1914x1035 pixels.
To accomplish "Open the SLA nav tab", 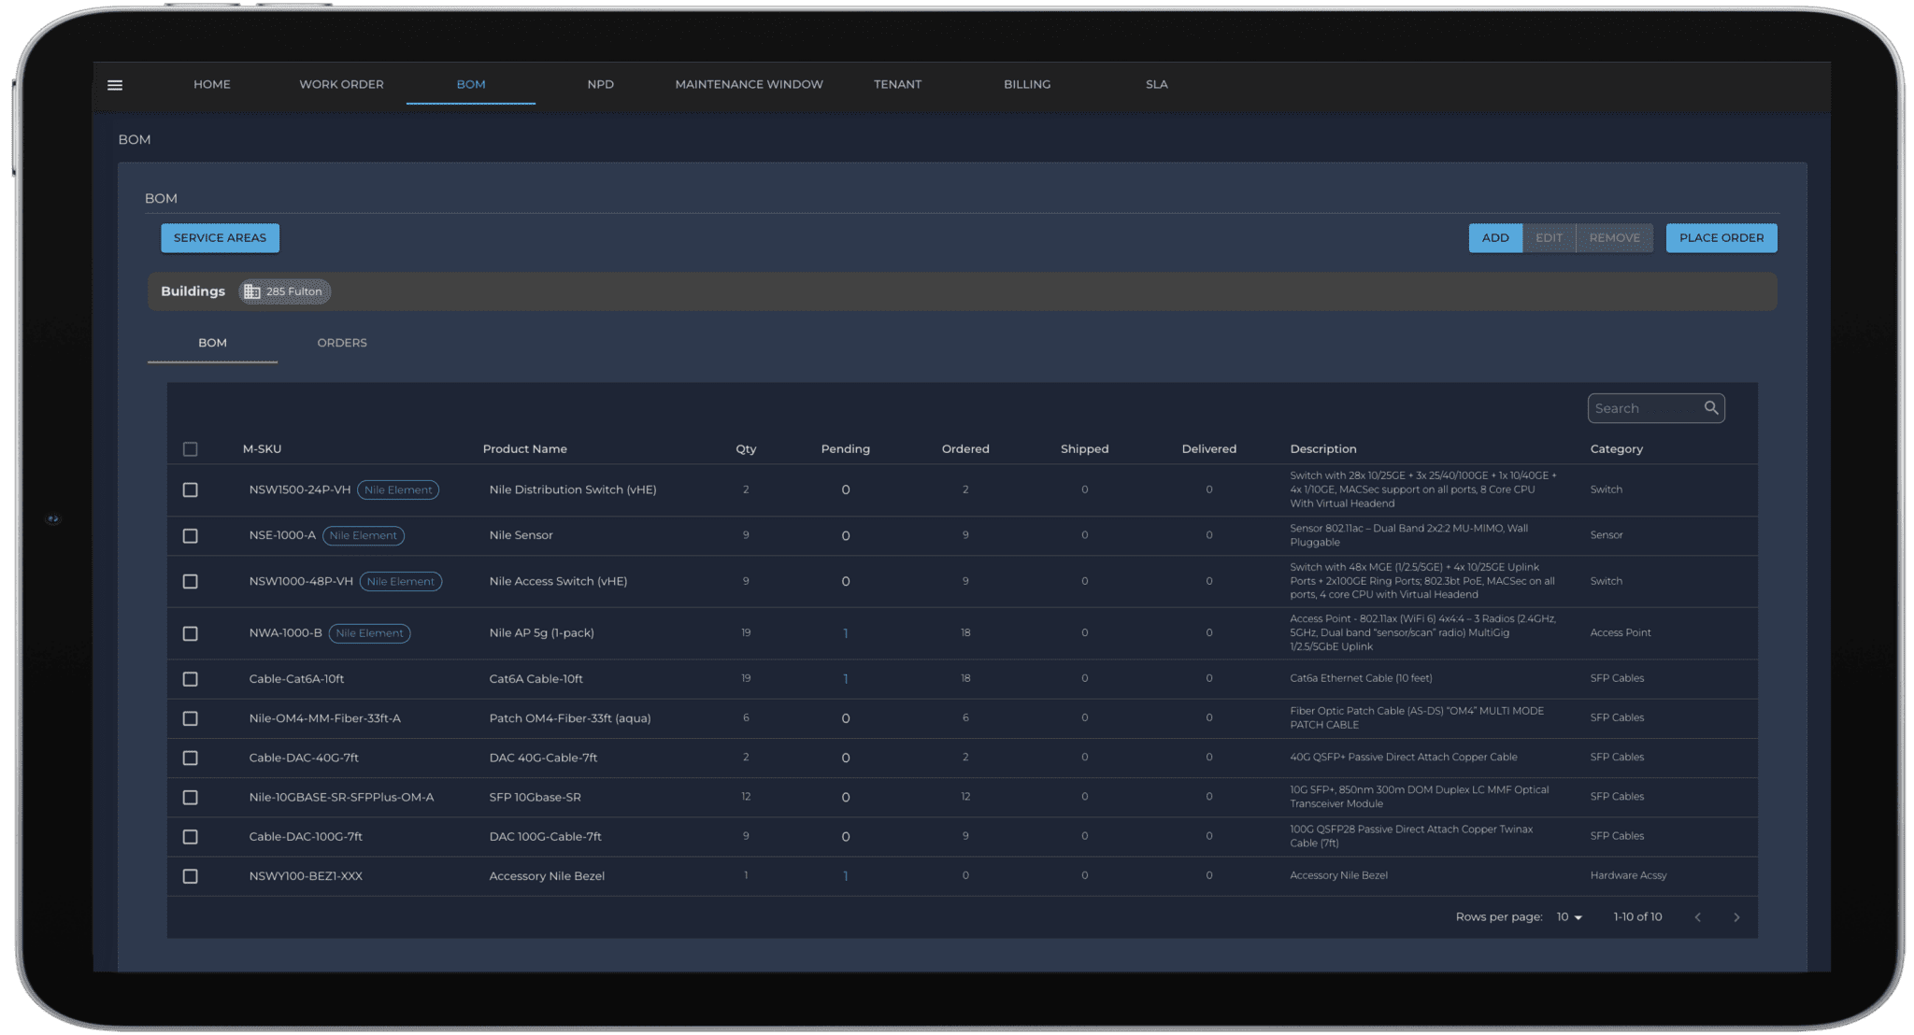I will [1157, 84].
